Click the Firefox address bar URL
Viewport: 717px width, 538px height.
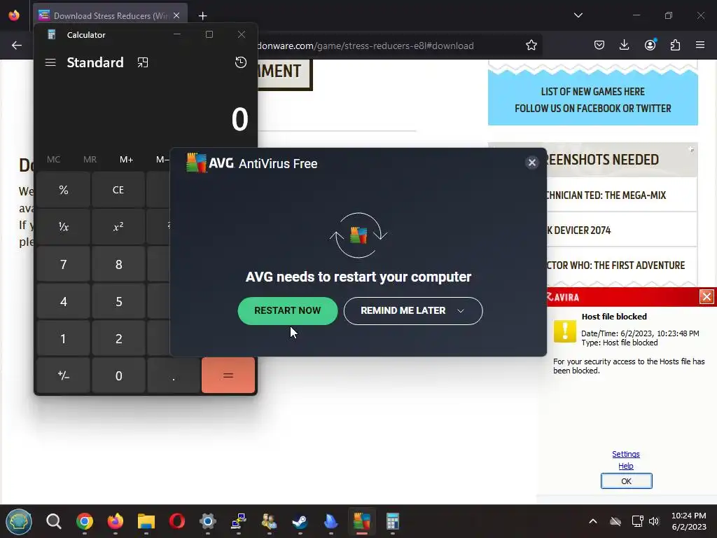(x=366, y=46)
